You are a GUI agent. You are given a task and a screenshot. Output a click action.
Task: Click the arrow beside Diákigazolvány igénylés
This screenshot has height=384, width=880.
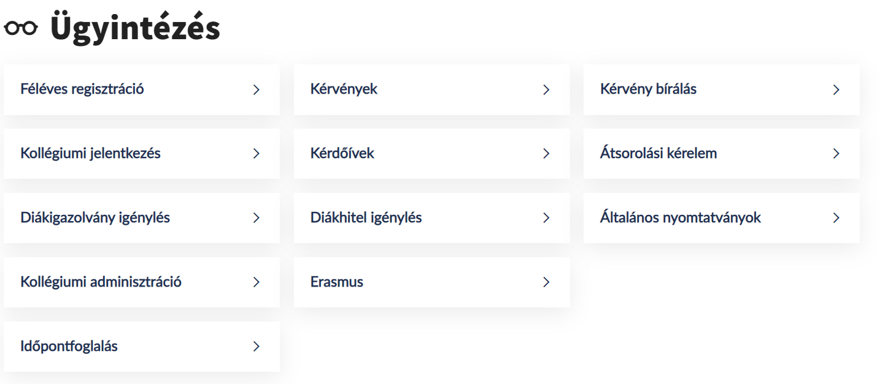click(x=257, y=218)
